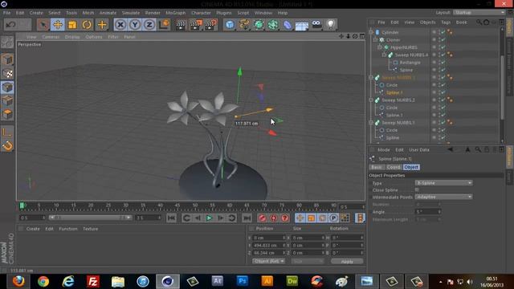Click the Record Active Objects button

coord(262,218)
